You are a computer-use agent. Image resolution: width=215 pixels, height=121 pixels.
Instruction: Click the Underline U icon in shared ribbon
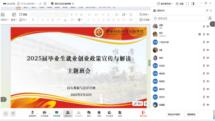point(43,20)
